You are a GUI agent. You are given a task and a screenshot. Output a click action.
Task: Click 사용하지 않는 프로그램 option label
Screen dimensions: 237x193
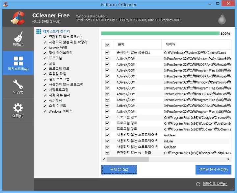66,85
